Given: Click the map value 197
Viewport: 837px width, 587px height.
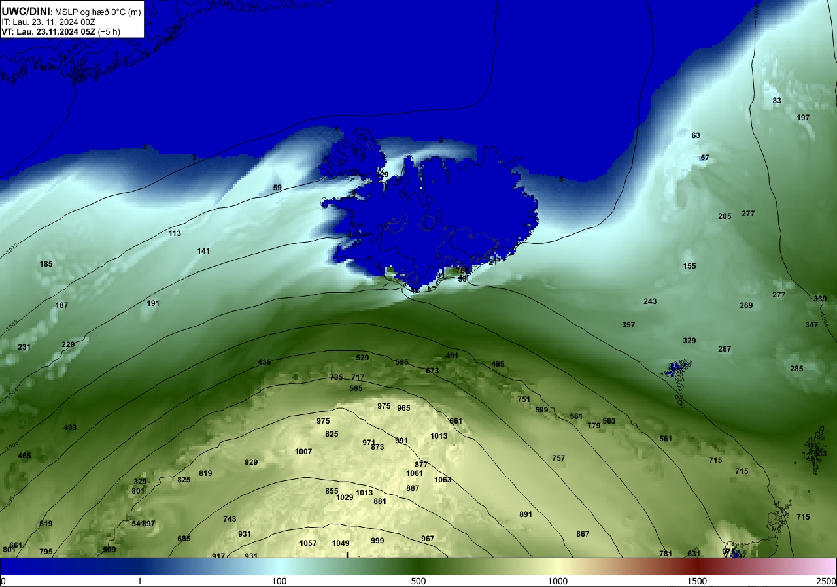Looking at the screenshot, I should click(x=804, y=118).
